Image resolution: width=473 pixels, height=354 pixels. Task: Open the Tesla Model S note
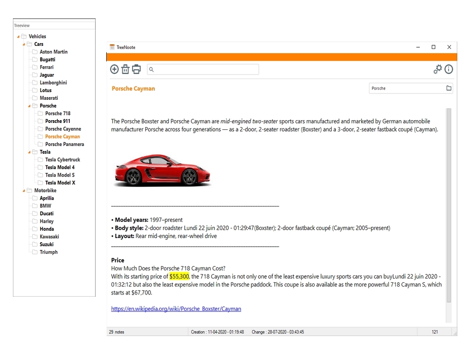point(60,175)
